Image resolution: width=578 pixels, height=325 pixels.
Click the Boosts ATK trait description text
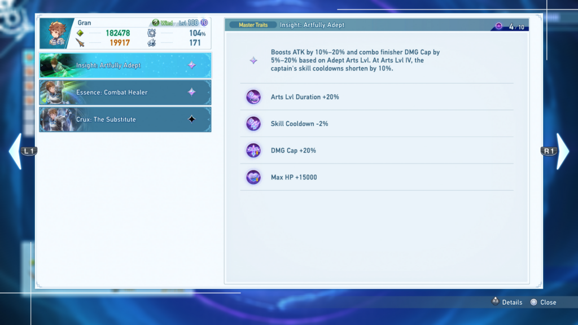[356, 60]
